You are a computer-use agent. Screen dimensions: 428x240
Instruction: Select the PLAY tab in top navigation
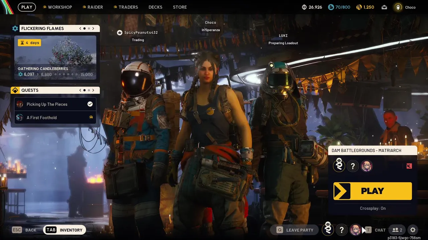pos(27,7)
